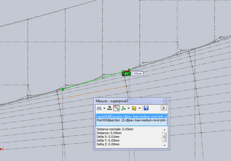
Task: Click the results scrollbar thumb
Action: [165, 137]
